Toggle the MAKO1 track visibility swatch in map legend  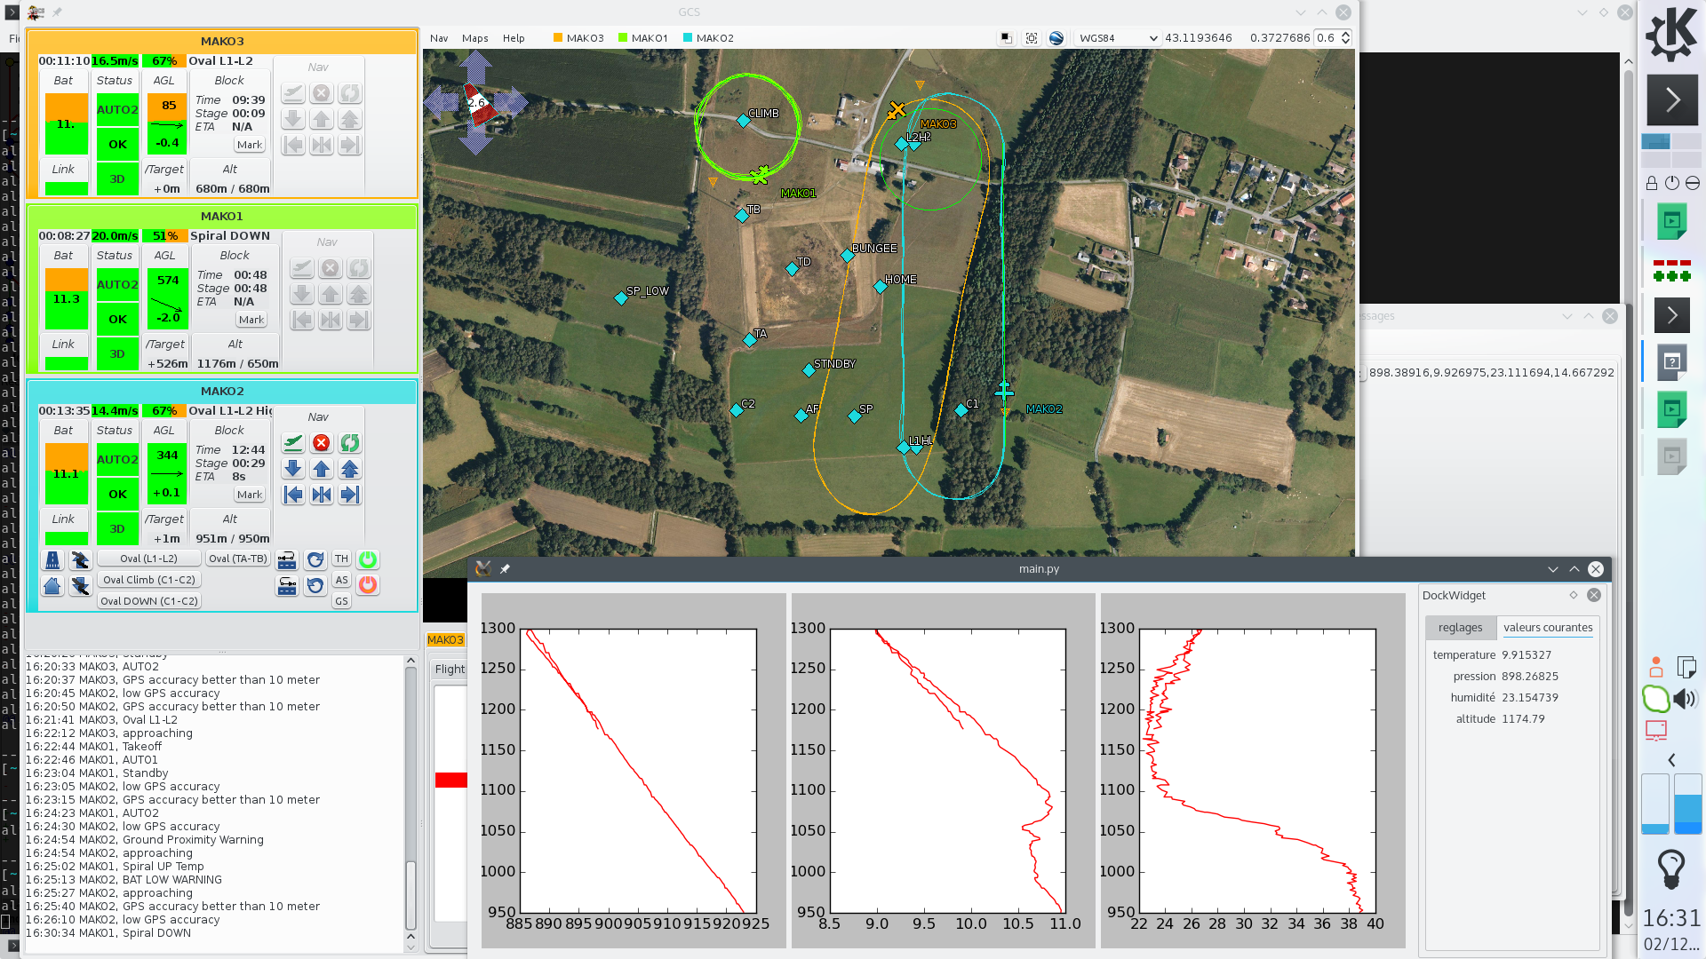[x=622, y=38]
